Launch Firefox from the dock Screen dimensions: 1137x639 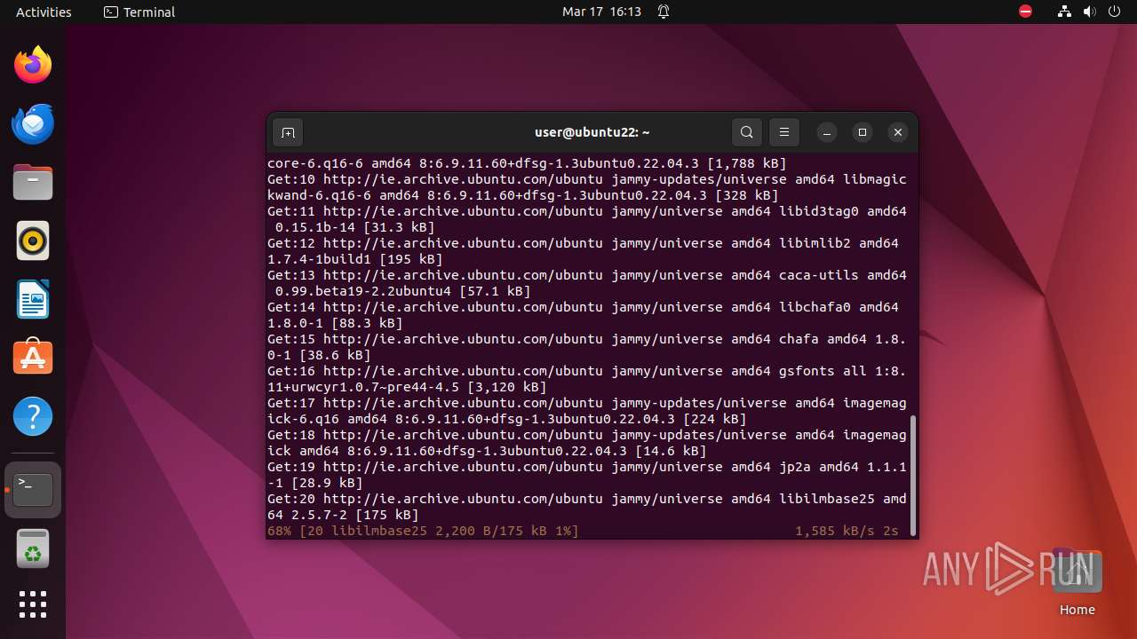[x=33, y=65]
